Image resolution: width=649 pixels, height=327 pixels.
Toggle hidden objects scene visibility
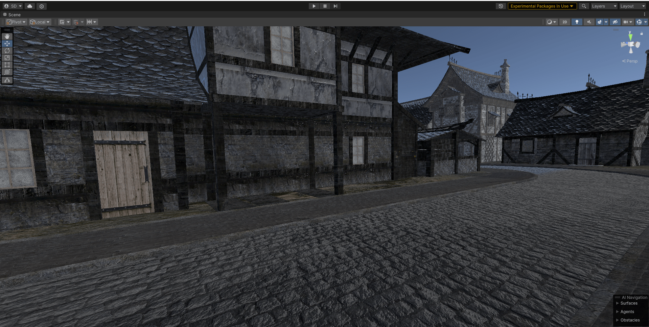(615, 22)
